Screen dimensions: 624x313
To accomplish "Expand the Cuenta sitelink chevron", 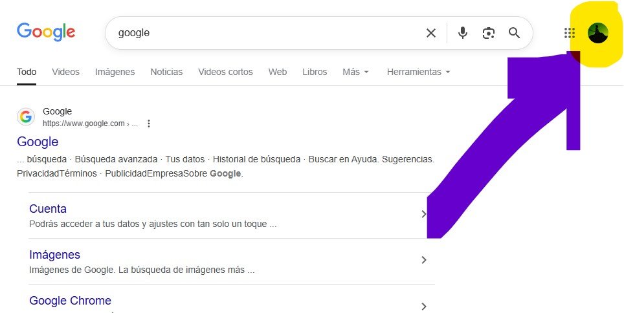I will click(x=424, y=214).
